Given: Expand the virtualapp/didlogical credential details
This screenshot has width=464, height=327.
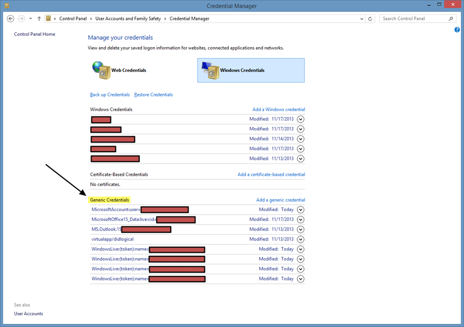Looking at the screenshot, I should pyautogui.click(x=300, y=239).
